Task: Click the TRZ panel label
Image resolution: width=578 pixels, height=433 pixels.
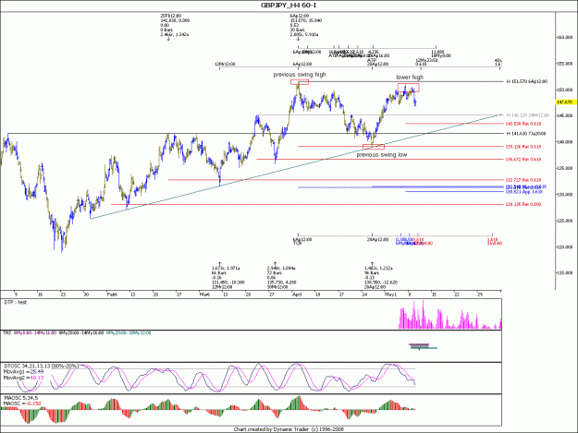Action: click(7, 332)
